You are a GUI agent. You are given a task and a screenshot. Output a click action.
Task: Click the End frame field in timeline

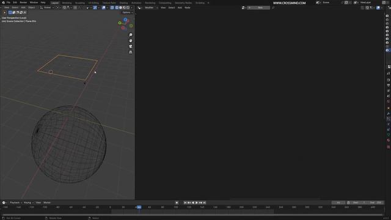point(375,203)
